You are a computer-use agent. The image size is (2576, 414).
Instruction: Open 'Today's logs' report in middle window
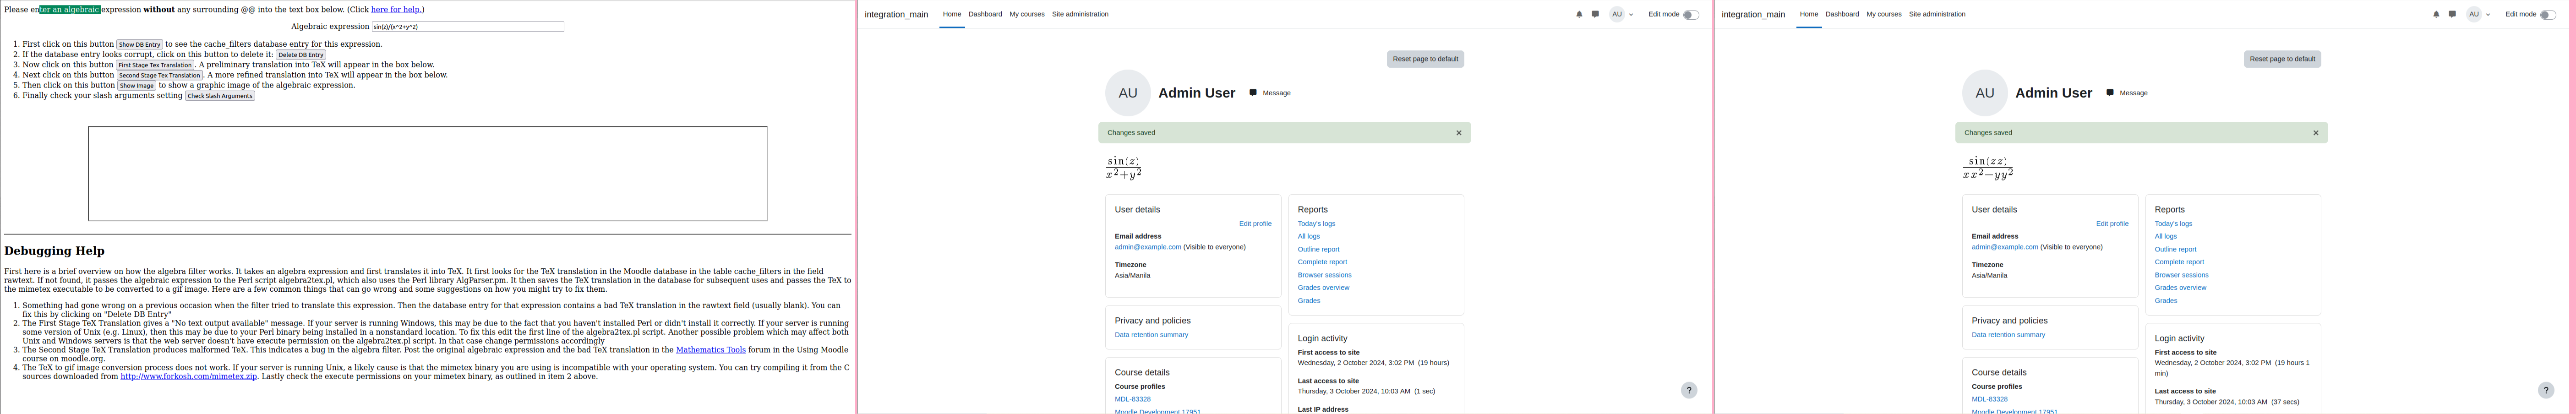point(1316,224)
